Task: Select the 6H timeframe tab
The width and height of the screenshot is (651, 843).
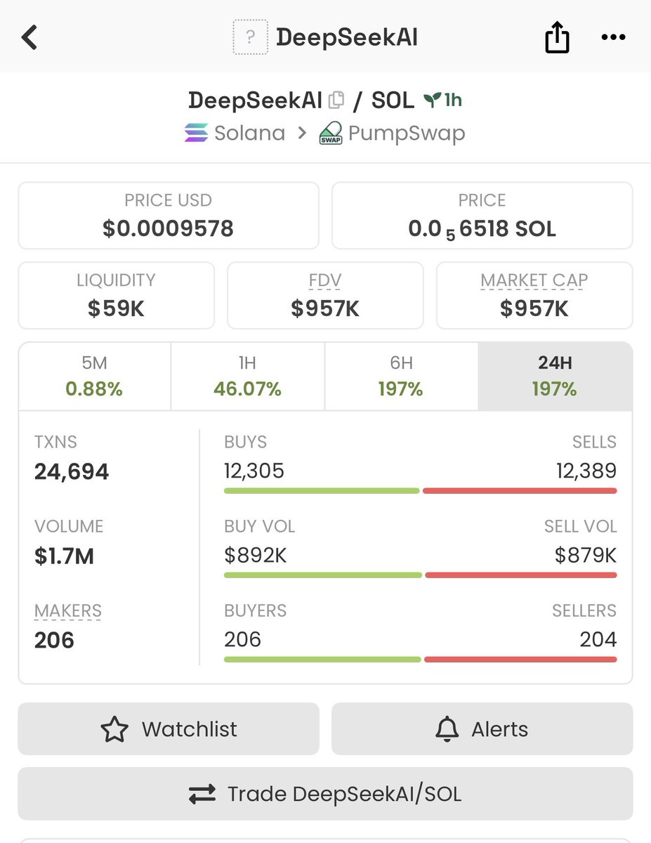Action: pos(401,376)
